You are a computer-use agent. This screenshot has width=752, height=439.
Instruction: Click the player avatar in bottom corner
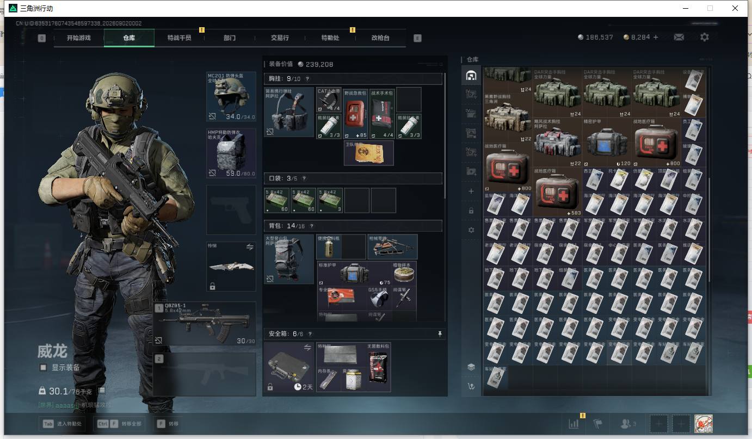click(x=704, y=424)
